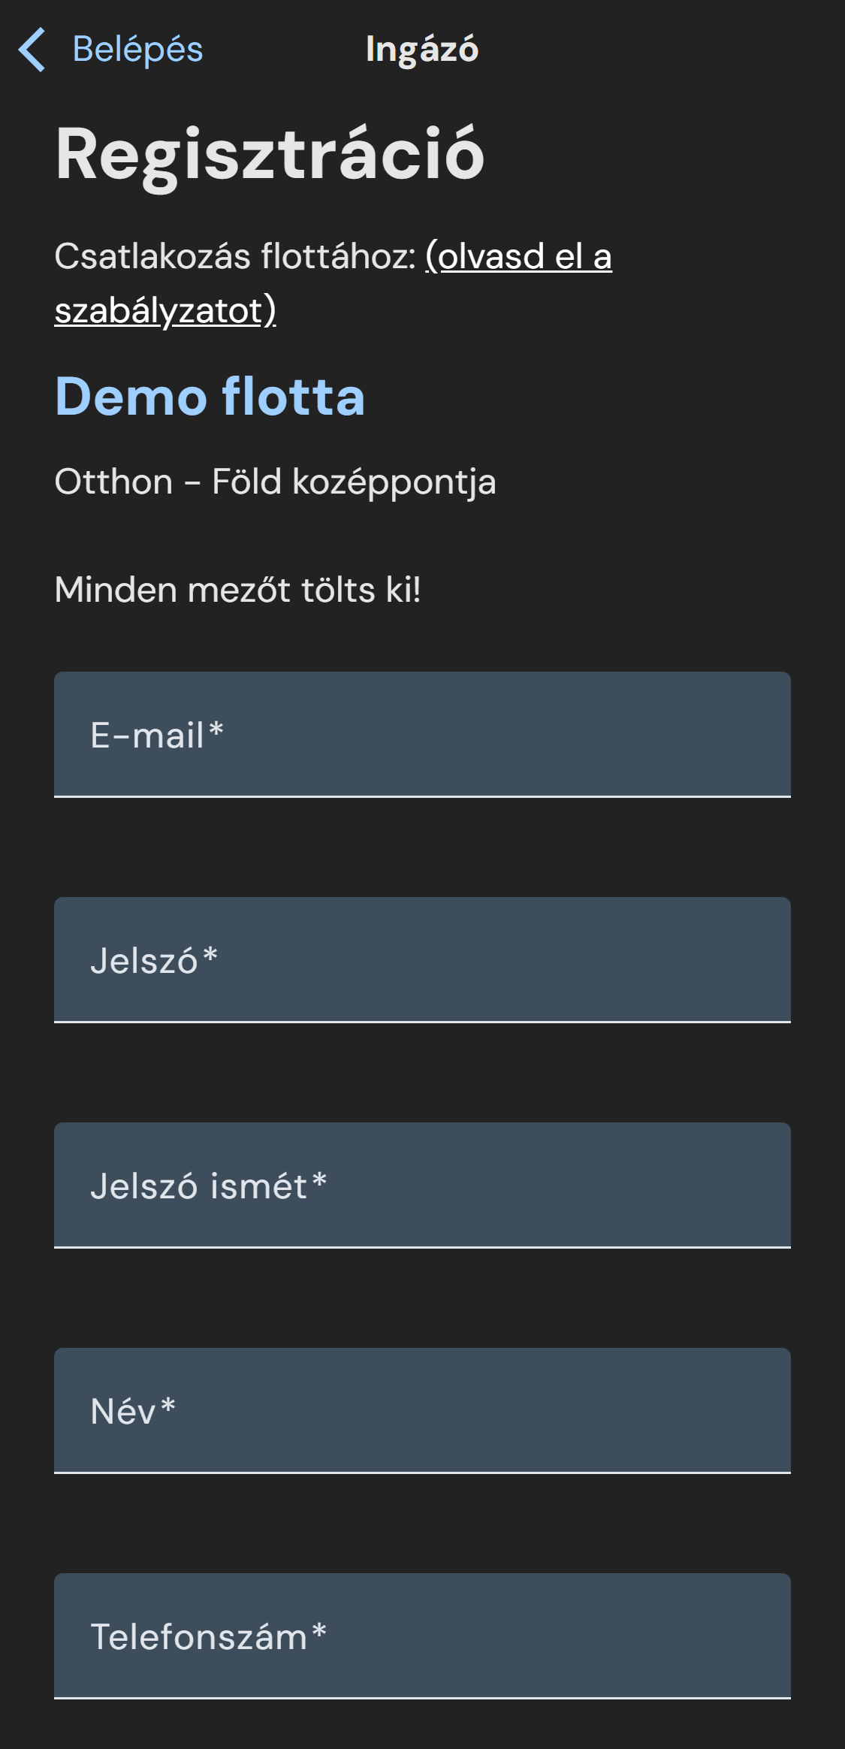Screen dimensions: 845x1749
Task: Go back to Belépés screen
Action: (x=137, y=50)
